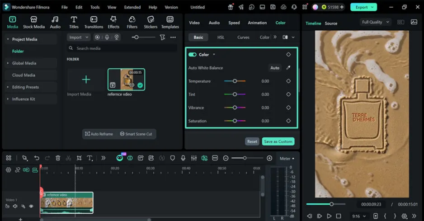Add keyframe for Temperature

tap(288, 81)
